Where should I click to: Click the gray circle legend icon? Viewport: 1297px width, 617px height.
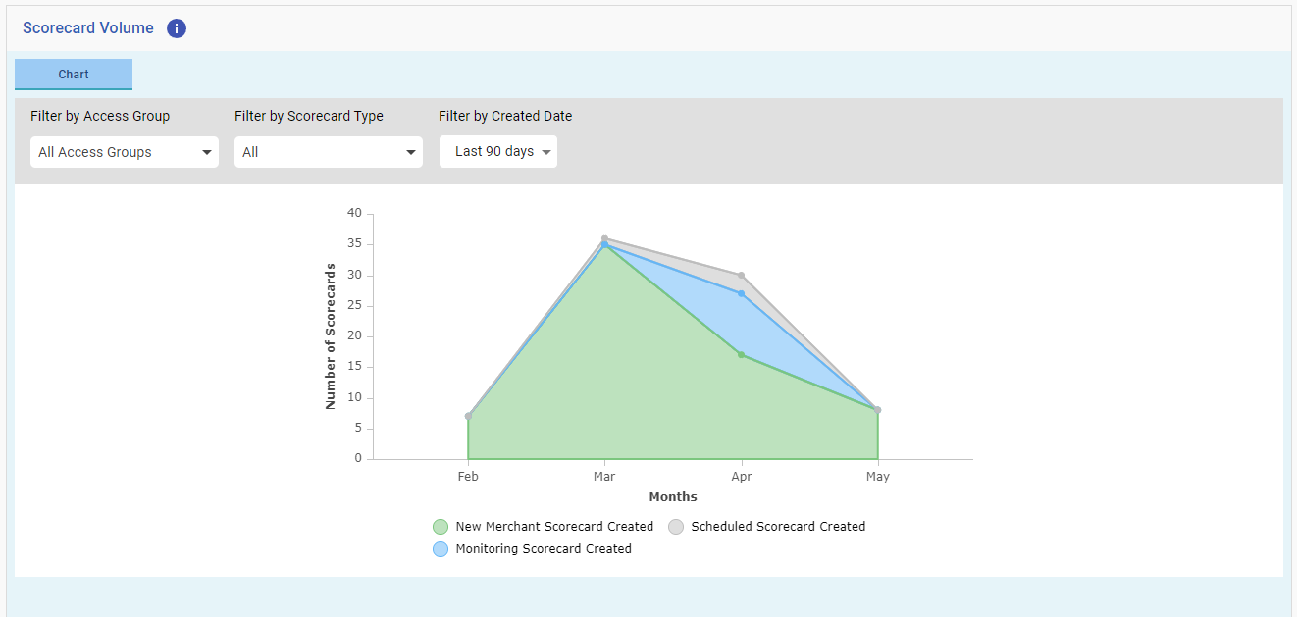tap(675, 527)
